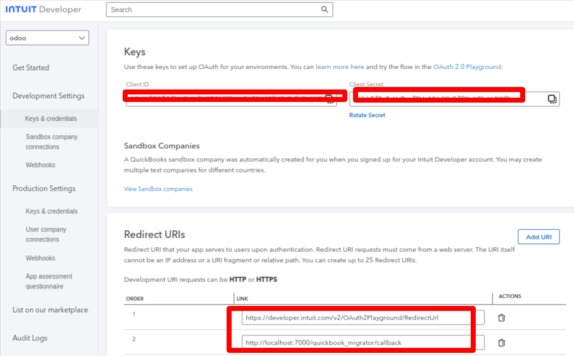Screen dimensions: 574x356
Task: Delete the OAuth2Playground redirect URI
Action: point(501,318)
